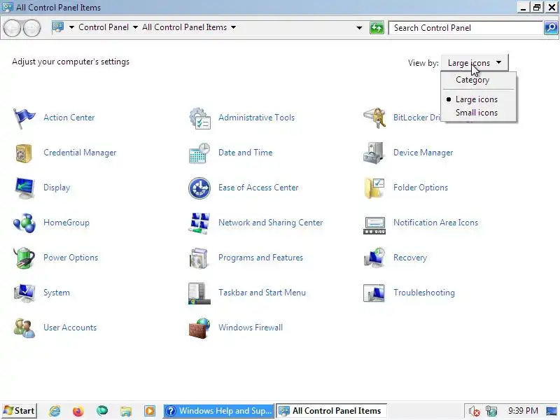Choose Small icons from the view menu
Screen dimensions: 560x420
click(x=477, y=113)
